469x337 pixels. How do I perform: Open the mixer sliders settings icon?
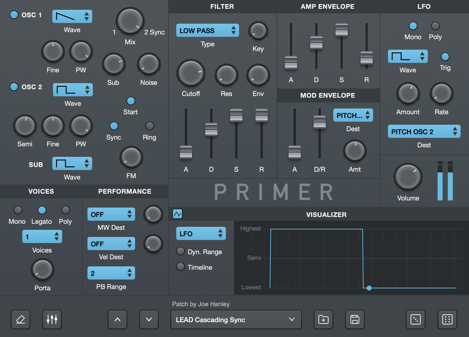coord(52,319)
